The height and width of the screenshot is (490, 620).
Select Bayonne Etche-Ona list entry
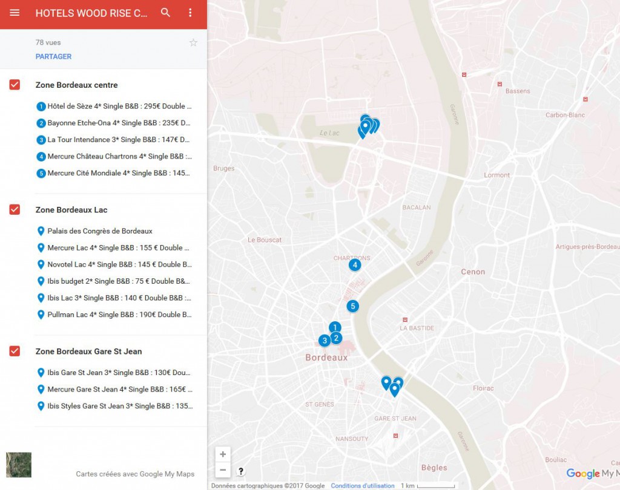tap(114, 123)
